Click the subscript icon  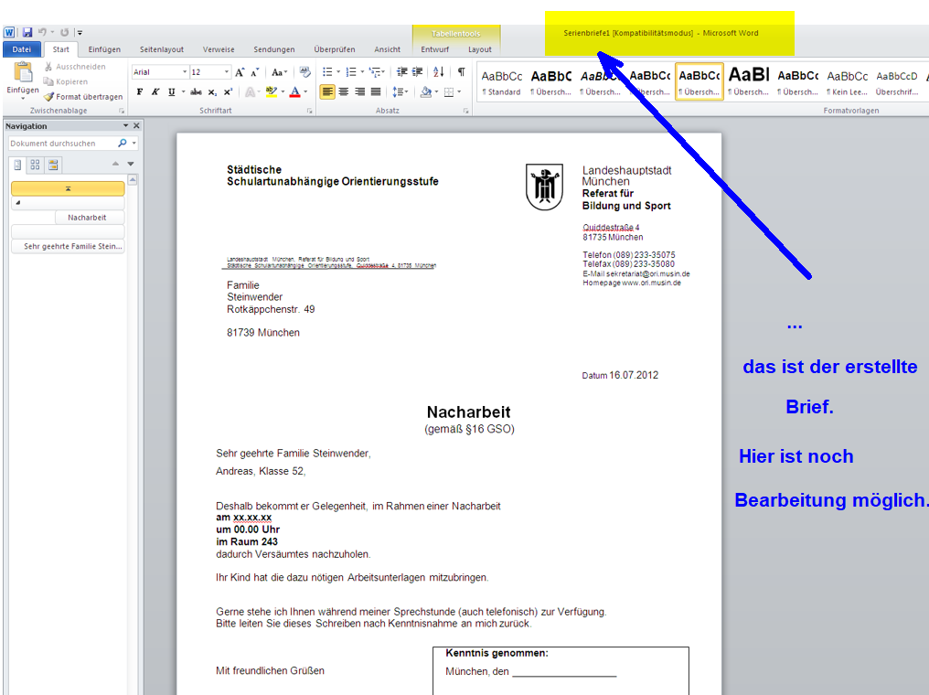coord(212,92)
